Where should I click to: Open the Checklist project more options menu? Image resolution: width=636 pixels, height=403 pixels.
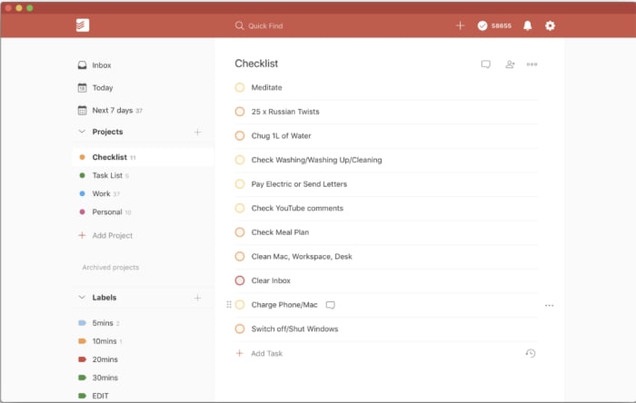click(532, 64)
